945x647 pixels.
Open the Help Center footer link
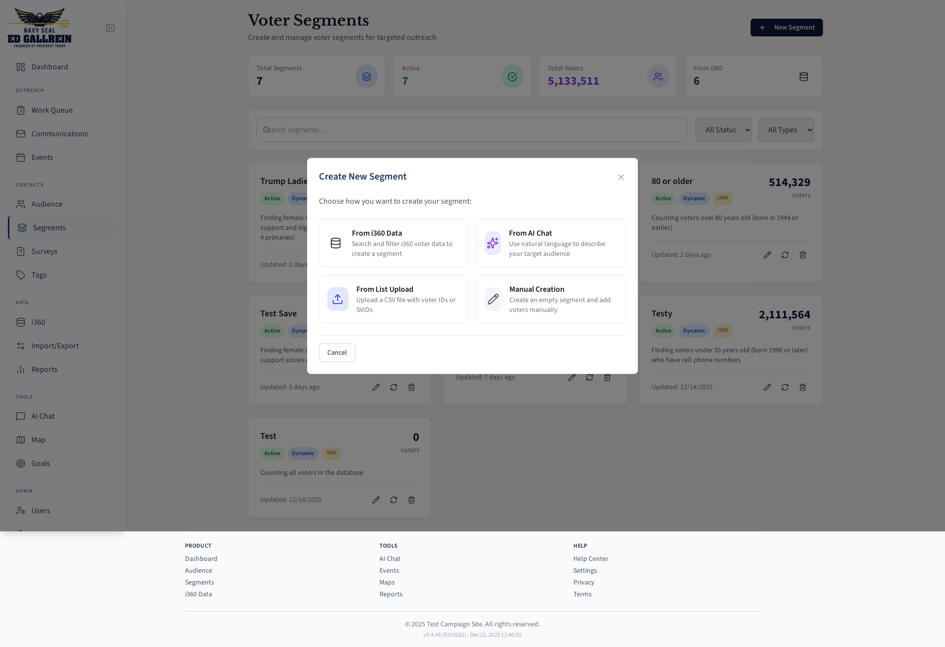[x=590, y=559]
